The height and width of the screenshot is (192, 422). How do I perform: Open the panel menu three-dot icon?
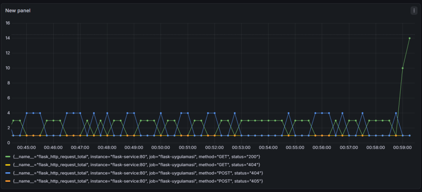pyautogui.click(x=414, y=11)
